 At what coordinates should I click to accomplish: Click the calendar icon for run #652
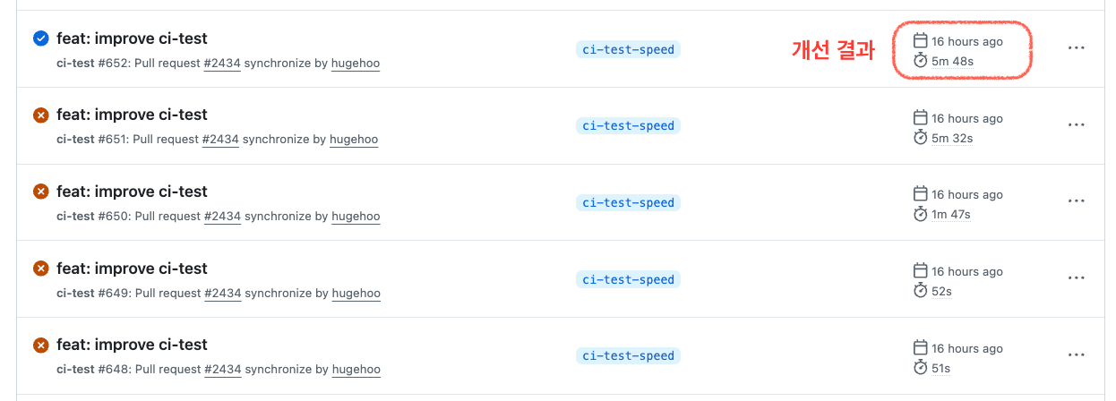point(920,41)
